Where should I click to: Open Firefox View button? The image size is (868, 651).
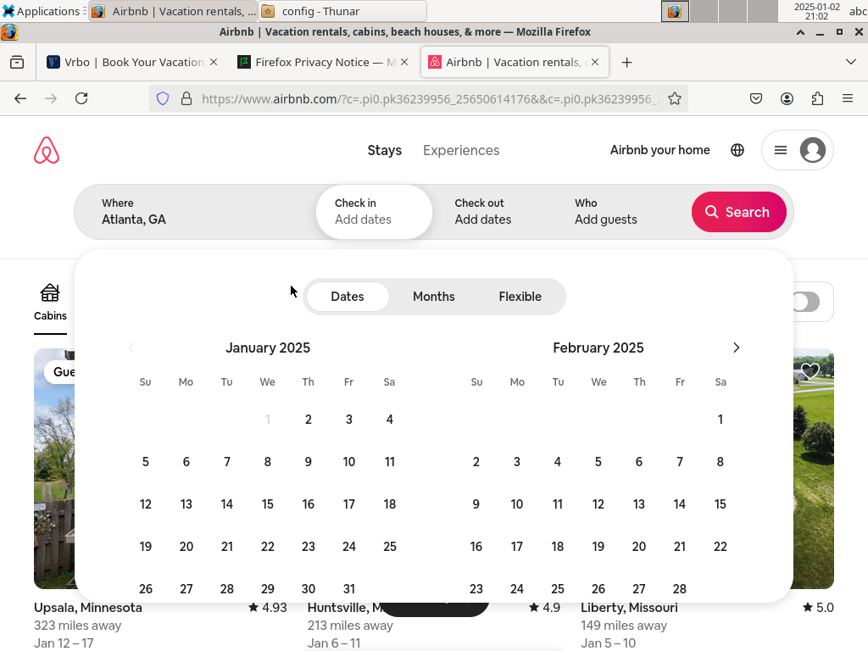point(17,62)
